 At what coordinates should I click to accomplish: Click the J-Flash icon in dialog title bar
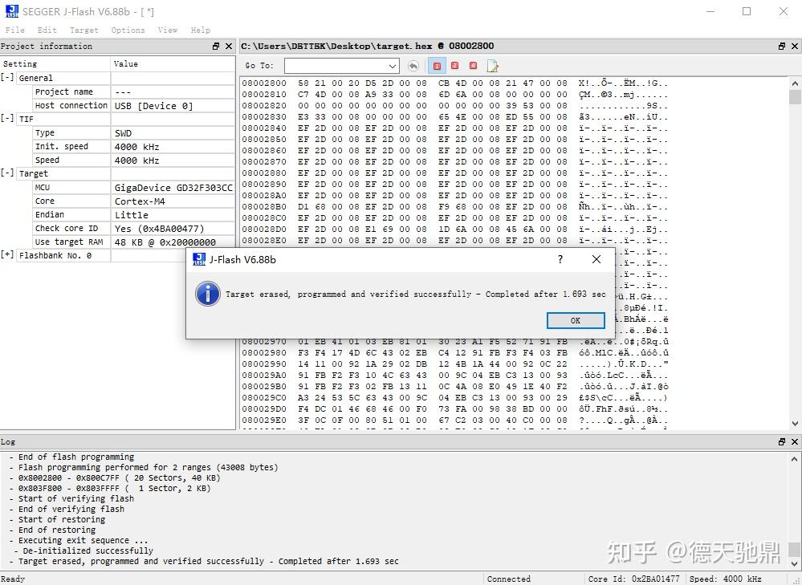point(199,259)
